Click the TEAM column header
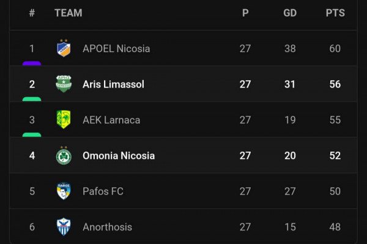Screen dimensions: 367x244 [69, 13]
